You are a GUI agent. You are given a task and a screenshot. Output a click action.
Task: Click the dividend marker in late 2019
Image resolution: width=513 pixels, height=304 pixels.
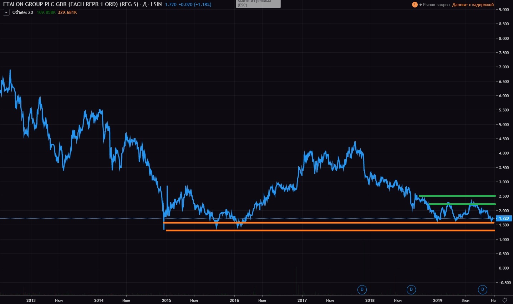(483, 289)
